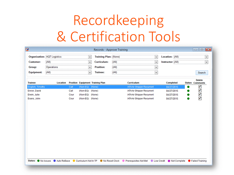This screenshot has width=234, height=175.
Task: Open the Organization dropdown
Action: [90, 57]
